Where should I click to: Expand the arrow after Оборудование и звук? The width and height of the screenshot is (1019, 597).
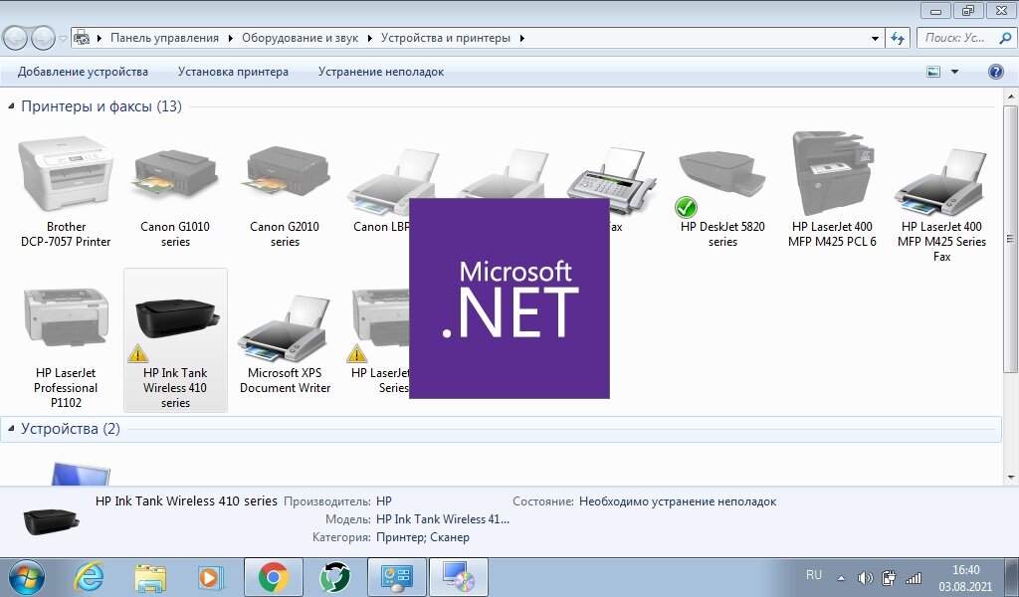[370, 39]
